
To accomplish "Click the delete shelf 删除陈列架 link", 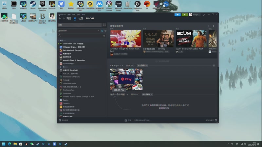I will pos(164,108).
